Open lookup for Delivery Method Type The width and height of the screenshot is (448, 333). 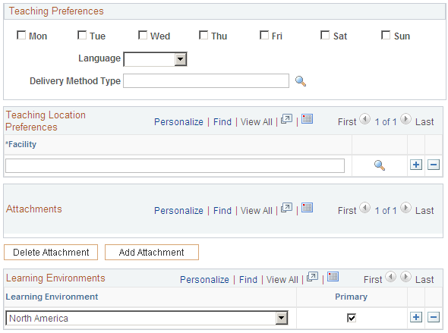coord(300,81)
